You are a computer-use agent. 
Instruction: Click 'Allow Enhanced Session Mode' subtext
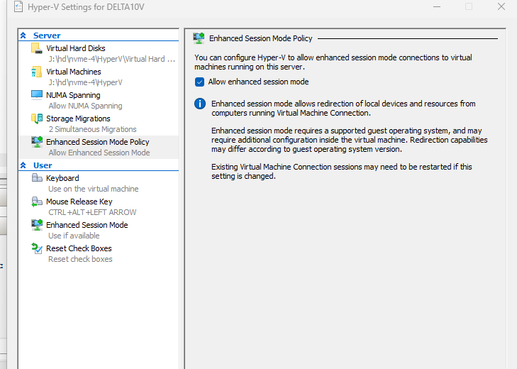tap(99, 153)
